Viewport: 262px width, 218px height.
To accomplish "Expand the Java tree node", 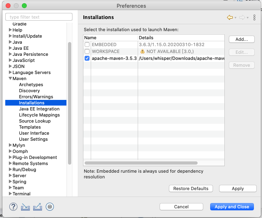I will (10, 42).
